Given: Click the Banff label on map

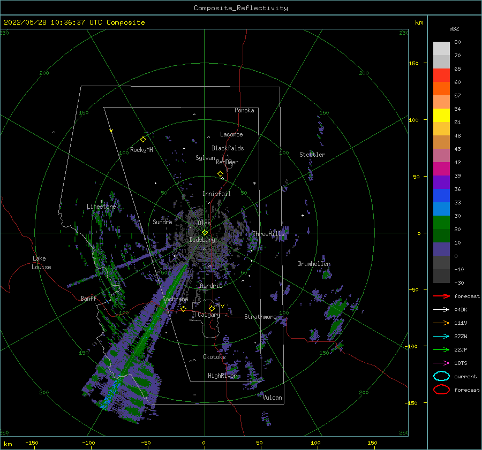Looking at the screenshot, I should (x=88, y=298).
